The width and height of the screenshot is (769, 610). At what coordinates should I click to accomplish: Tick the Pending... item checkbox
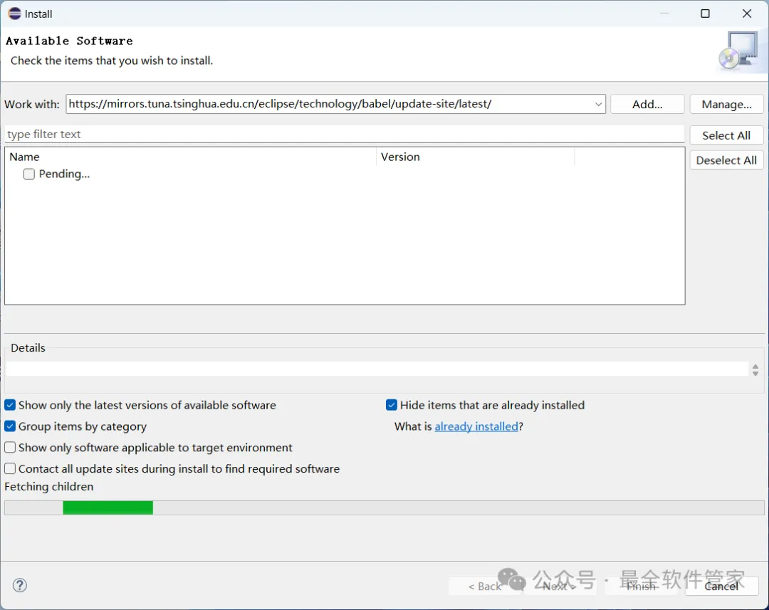[29, 174]
